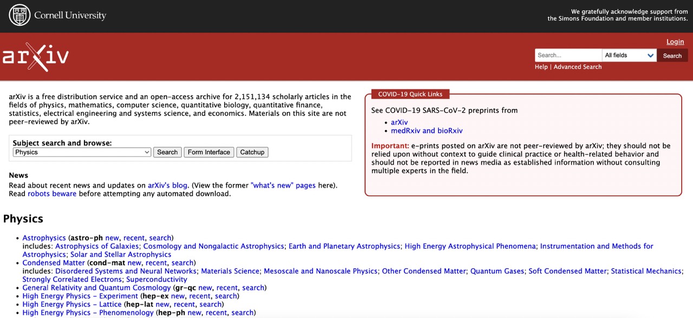This screenshot has height=318, width=693.
Task: Open the hep-lat search link
Action: pyautogui.click(x=211, y=304)
